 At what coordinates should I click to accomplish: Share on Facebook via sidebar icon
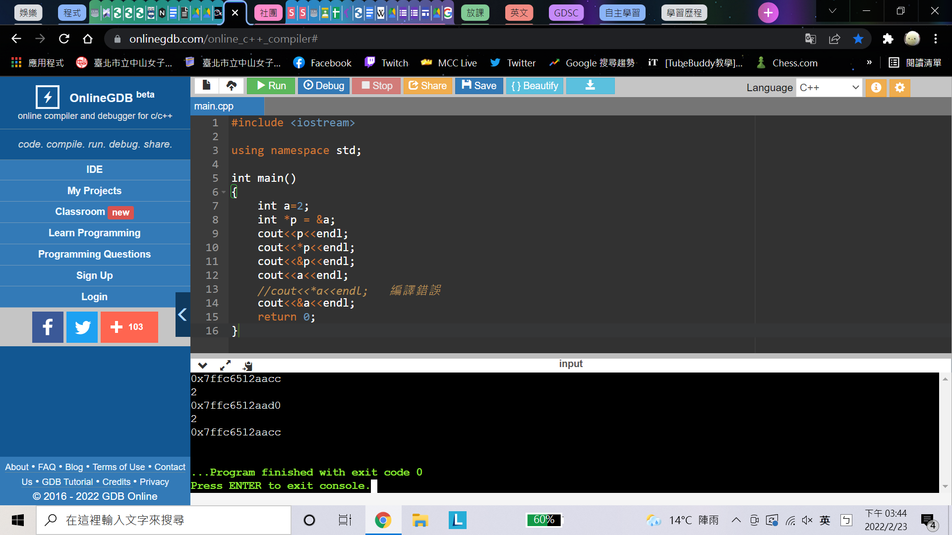click(48, 327)
